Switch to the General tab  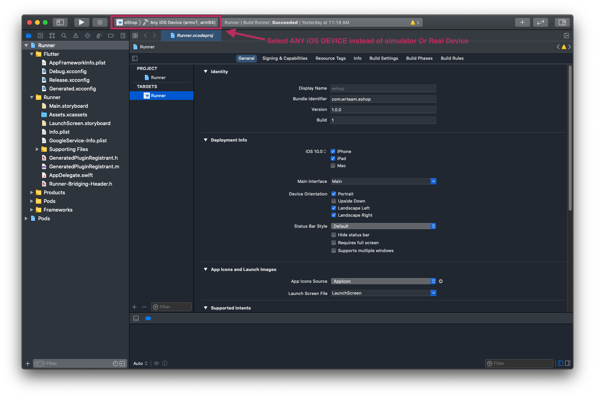tap(246, 58)
